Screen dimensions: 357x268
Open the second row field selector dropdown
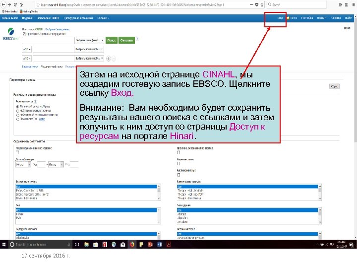click(89, 49)
